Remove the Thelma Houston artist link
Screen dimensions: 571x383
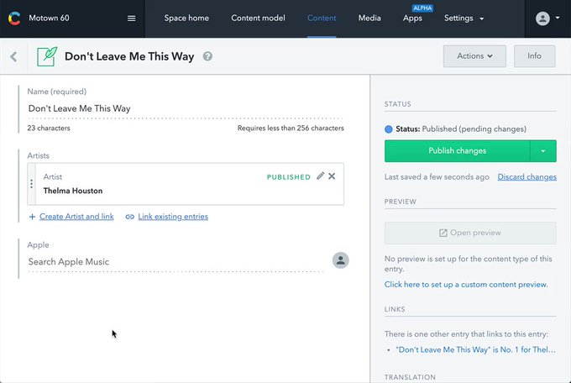point(332,176)
